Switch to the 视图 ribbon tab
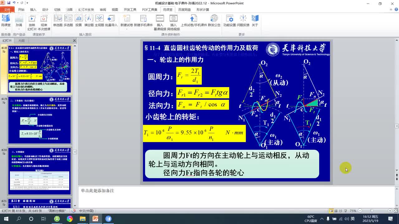 tap(115, 10)
